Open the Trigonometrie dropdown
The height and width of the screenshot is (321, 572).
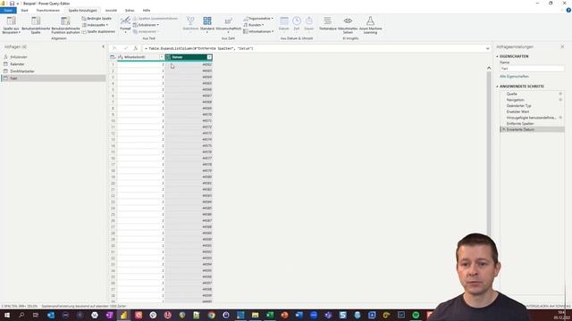pos(258,19)
